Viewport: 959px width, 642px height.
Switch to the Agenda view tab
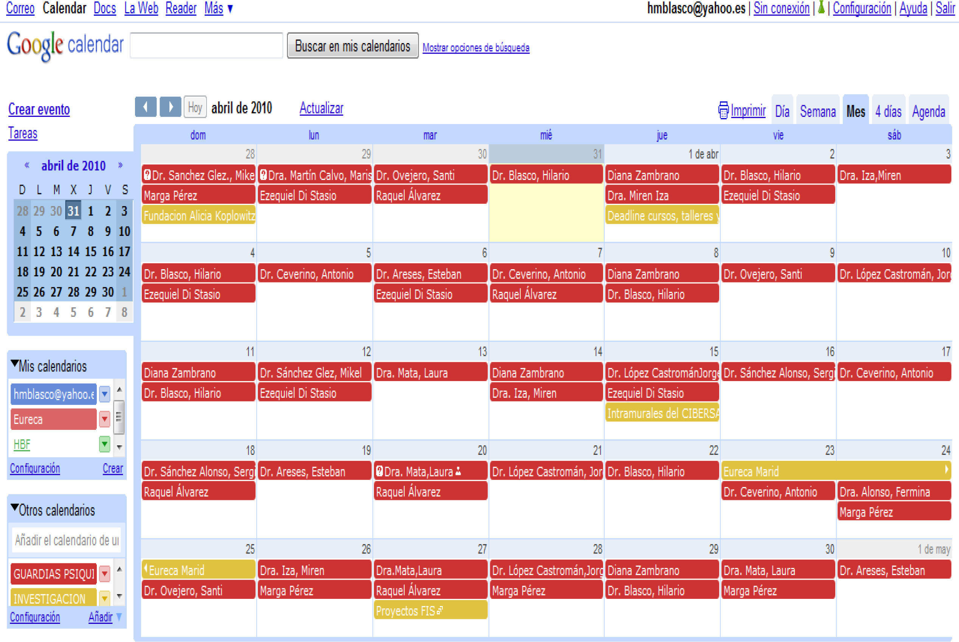(928, 112)
